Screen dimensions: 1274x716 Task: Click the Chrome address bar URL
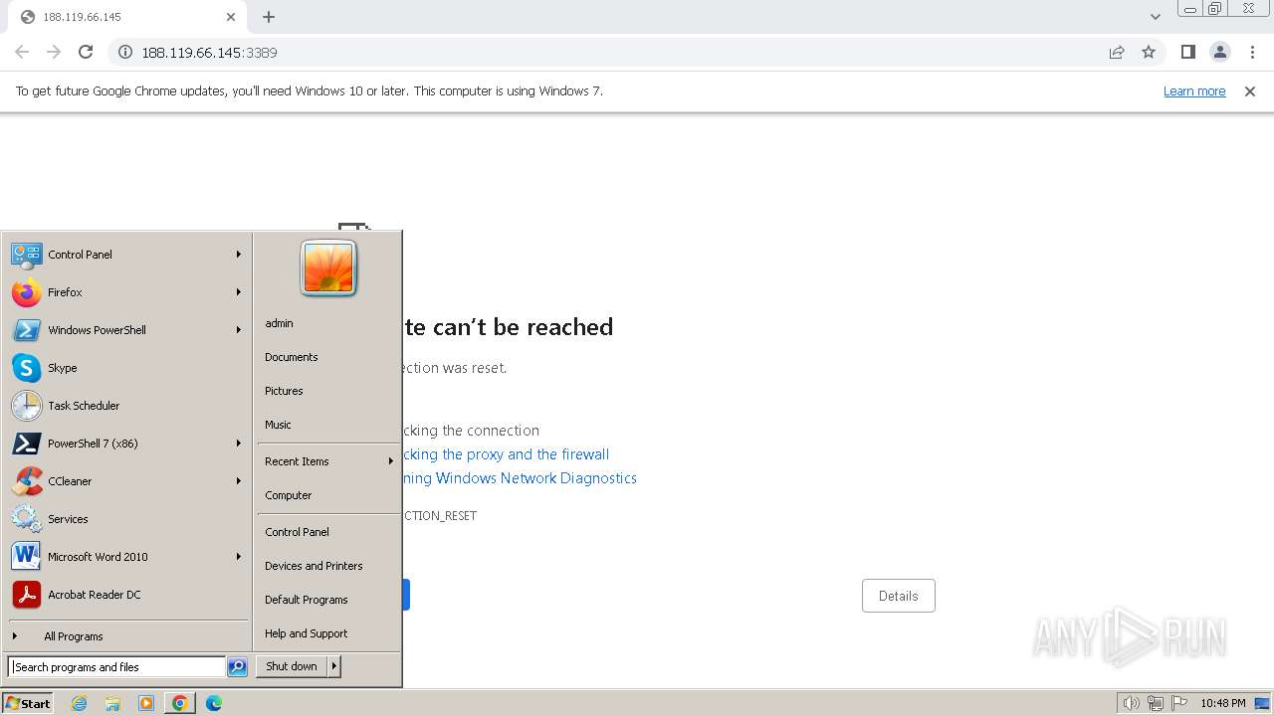click(209, 52)
